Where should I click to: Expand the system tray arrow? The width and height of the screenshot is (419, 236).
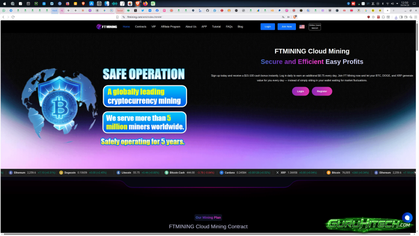click(x=397, y=4)
